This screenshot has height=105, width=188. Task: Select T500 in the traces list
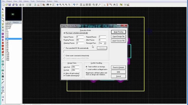coord(7,60)
